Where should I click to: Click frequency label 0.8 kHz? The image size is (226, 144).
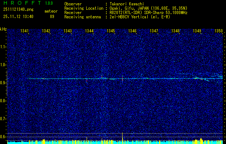tap(3, 101)
